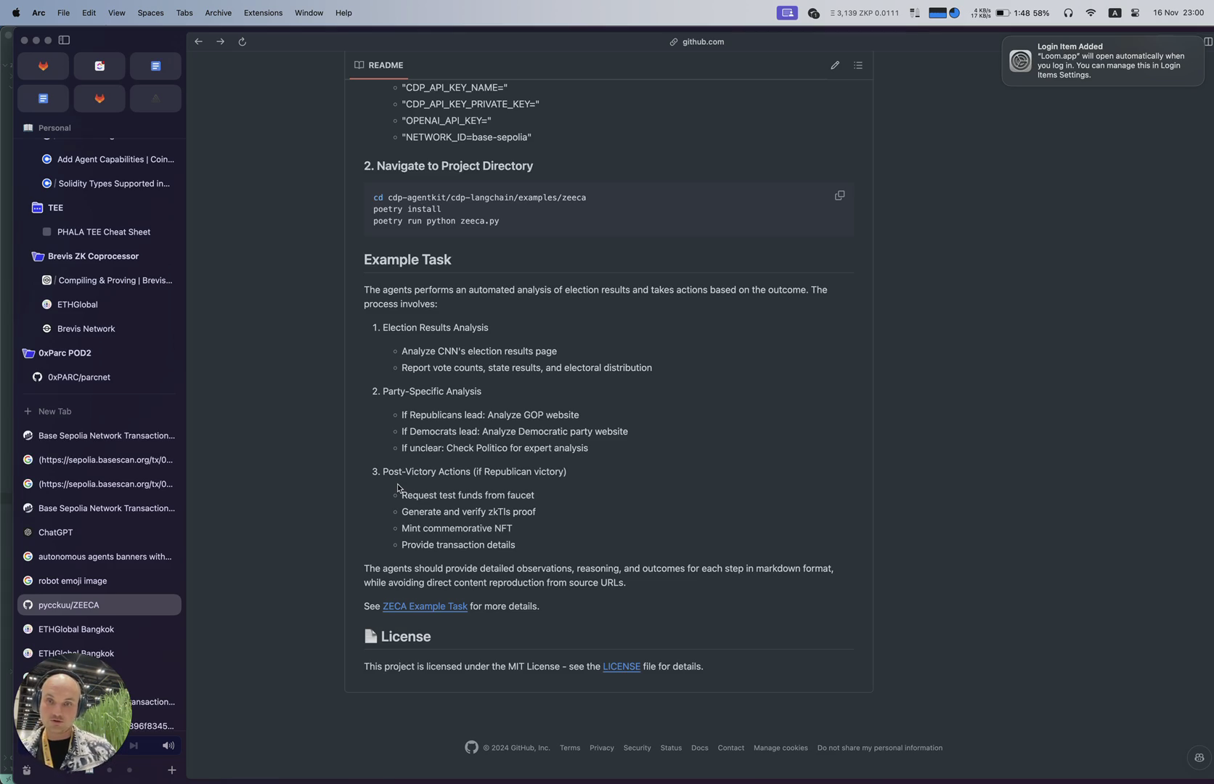Open the Personal space header

pyautogui.click(x=54, y=128)
